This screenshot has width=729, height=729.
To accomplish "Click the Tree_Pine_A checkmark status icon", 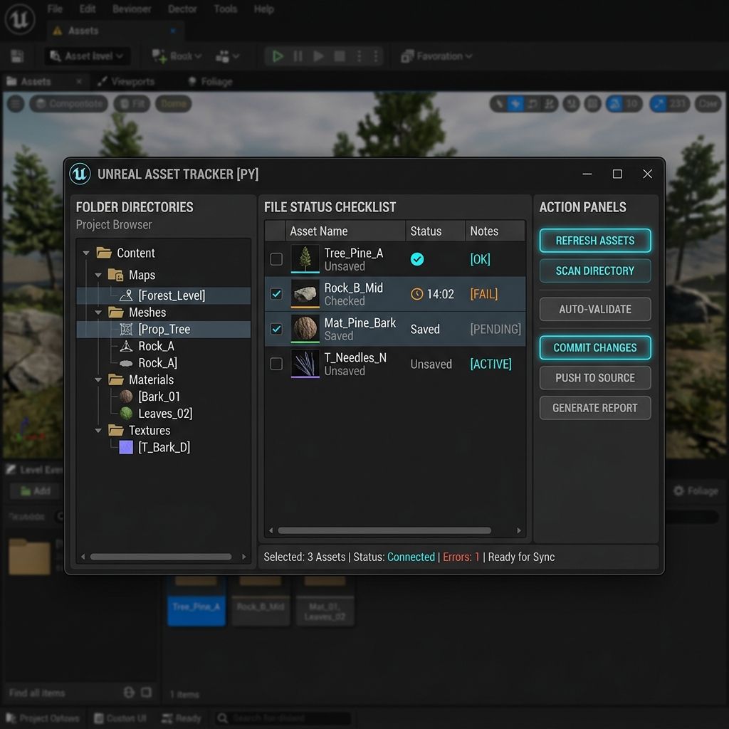I will tap(417, 259).
